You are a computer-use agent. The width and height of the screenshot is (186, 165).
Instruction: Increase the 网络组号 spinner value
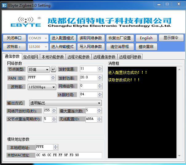click(x=100, y=84)
